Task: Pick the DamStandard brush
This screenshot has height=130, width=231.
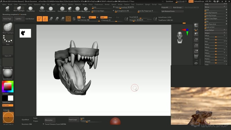Action: (62, 9)
